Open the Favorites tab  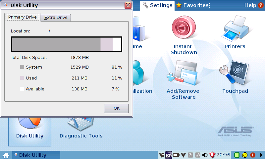[x=192, y=5]
